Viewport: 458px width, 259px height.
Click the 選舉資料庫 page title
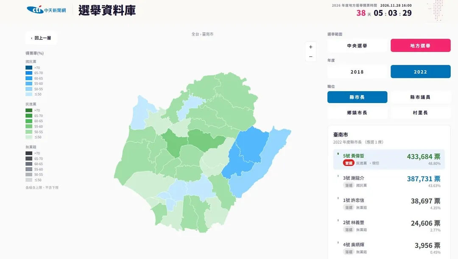[x=107, y=10]
